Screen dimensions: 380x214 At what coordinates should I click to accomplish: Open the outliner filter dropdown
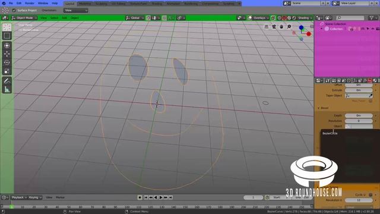[x=372, y=18]
